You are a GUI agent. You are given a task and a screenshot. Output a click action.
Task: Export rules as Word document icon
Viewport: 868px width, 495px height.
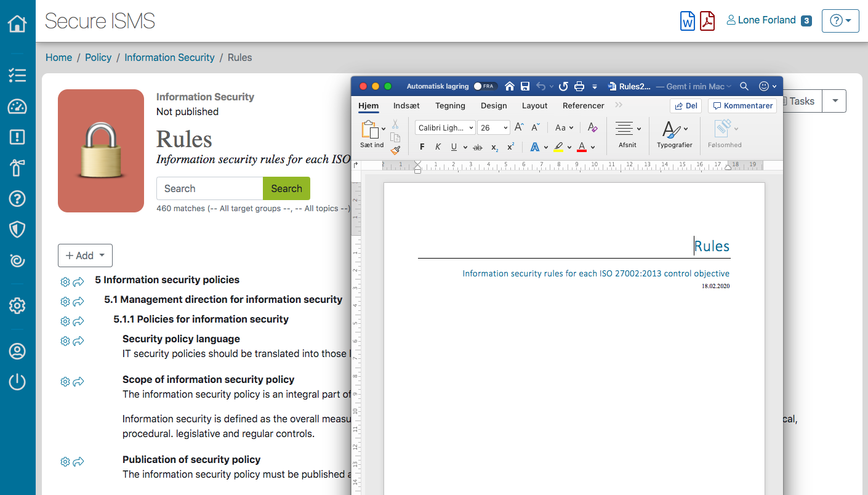click(687, 21)
